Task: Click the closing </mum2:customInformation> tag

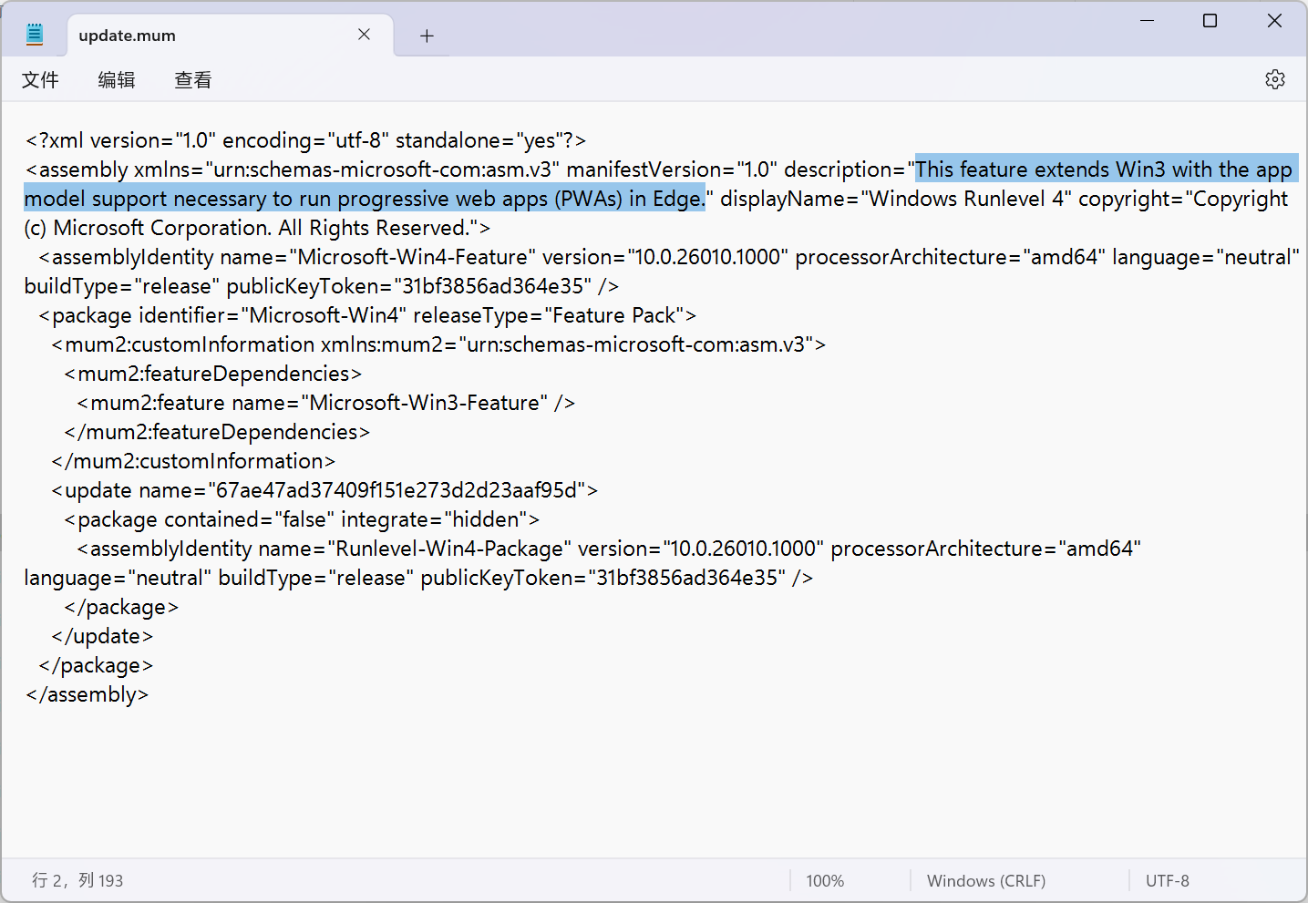Action: click(x=193, y=461)
